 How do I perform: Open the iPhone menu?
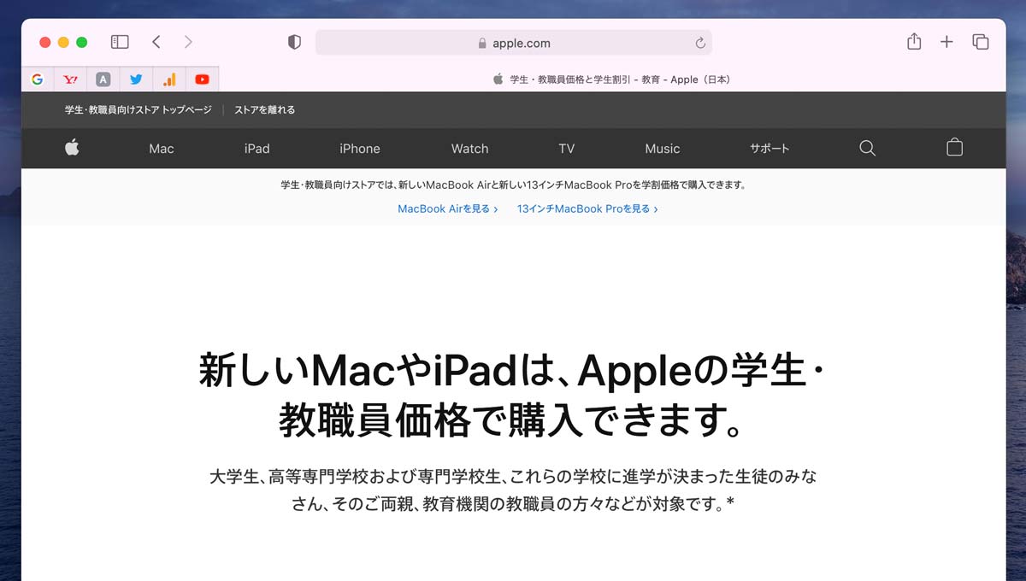359,149
